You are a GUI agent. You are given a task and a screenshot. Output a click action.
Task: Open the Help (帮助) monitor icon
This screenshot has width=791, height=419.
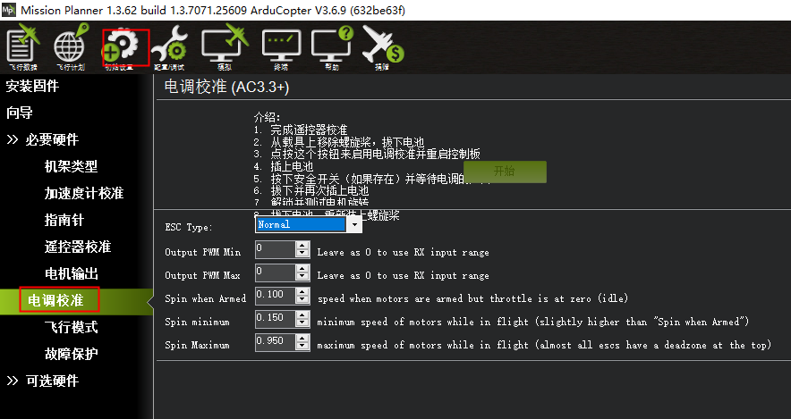[x=332, y=48]
